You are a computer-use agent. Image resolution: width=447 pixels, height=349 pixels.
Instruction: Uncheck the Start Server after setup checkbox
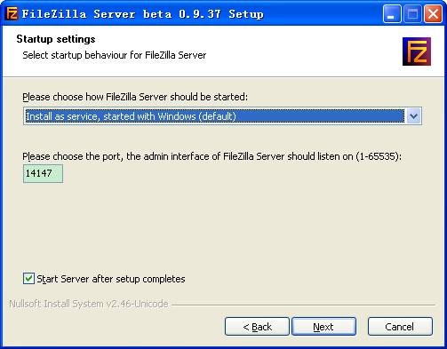tap(28, 279)
